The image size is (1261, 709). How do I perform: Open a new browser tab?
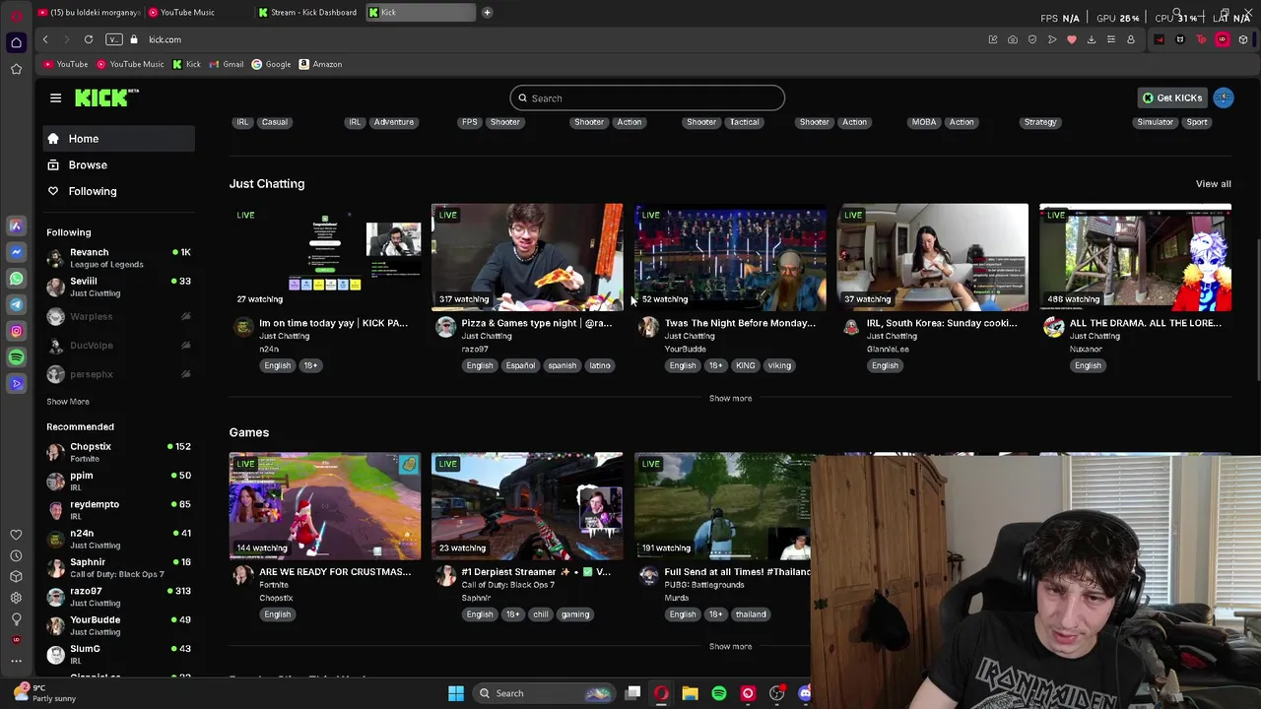pos(487,12)
